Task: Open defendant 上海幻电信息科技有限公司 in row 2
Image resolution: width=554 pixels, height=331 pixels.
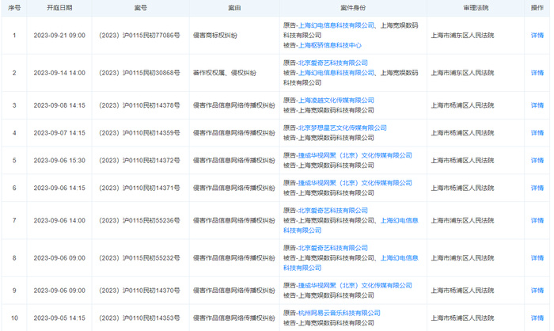Action: (x=336, y=73)
